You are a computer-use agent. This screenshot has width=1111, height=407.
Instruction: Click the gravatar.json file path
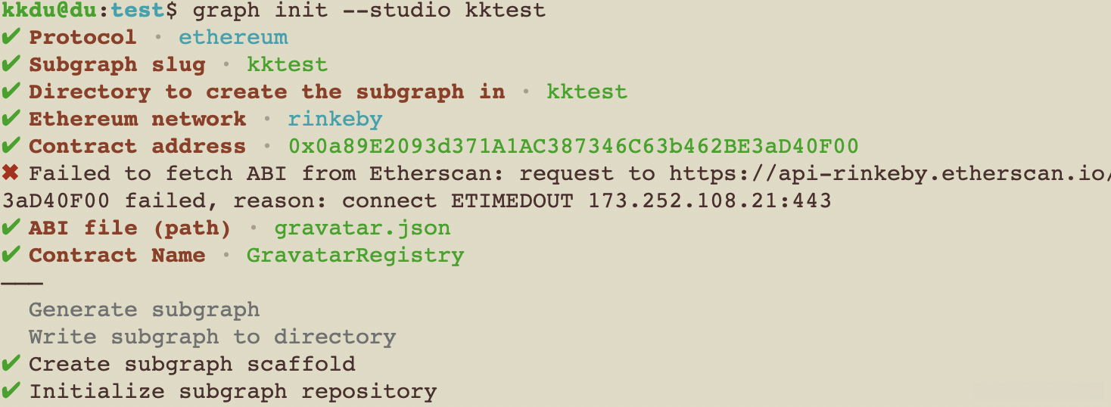[362, 228]
